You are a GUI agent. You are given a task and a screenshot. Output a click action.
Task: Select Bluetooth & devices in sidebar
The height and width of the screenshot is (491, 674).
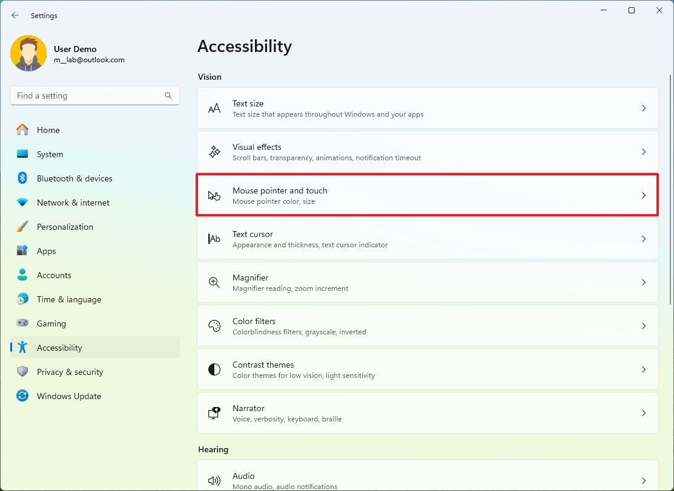click(74, 178)
